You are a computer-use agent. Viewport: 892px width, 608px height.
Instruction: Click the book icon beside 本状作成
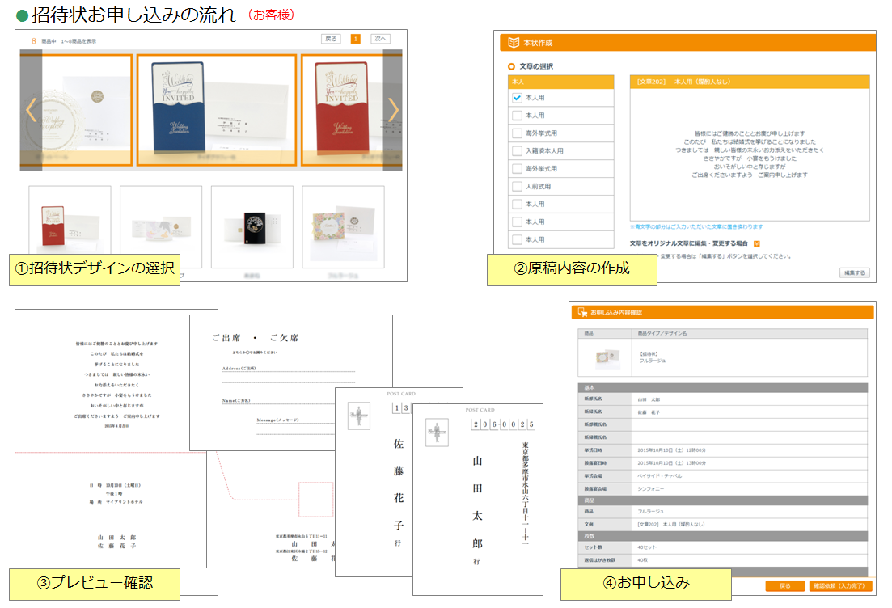pyautogui.click(x=511, y=43)
